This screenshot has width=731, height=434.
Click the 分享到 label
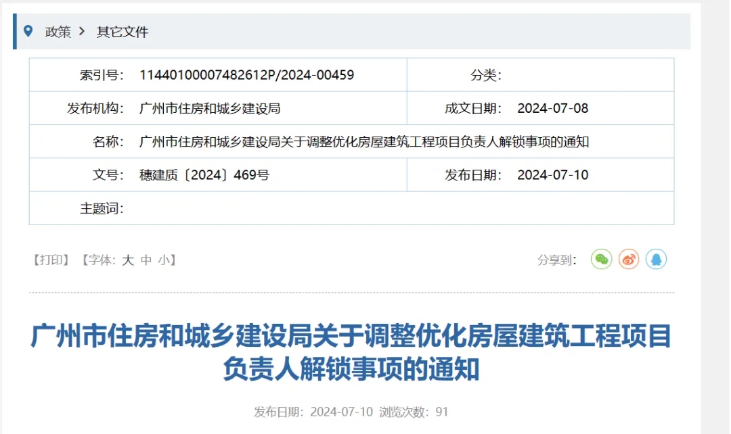pyautogui.click(x=556, y=260)
